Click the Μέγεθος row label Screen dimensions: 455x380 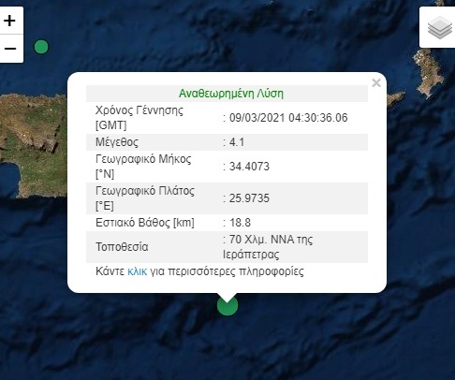coord(117,142)
